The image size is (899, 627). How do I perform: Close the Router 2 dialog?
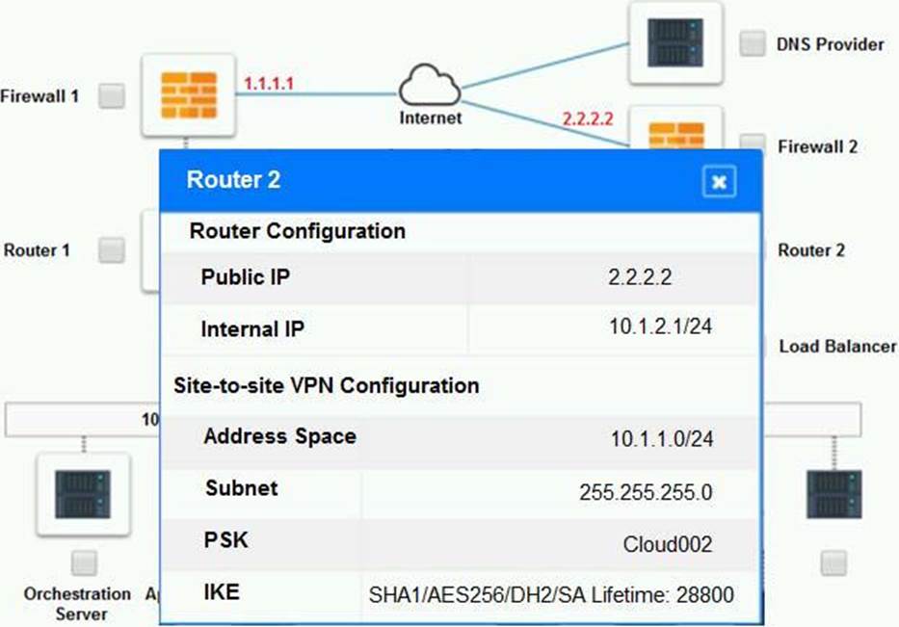(719, 182)
